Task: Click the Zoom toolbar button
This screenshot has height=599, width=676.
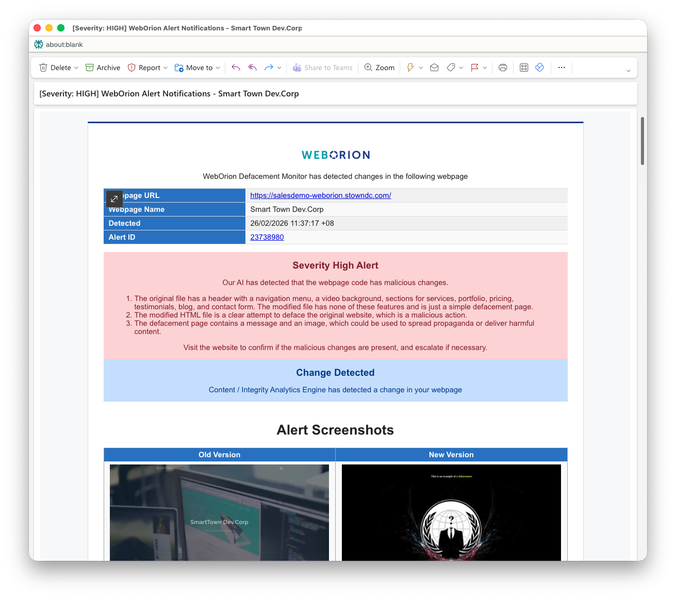Action: tap(379, 67)
